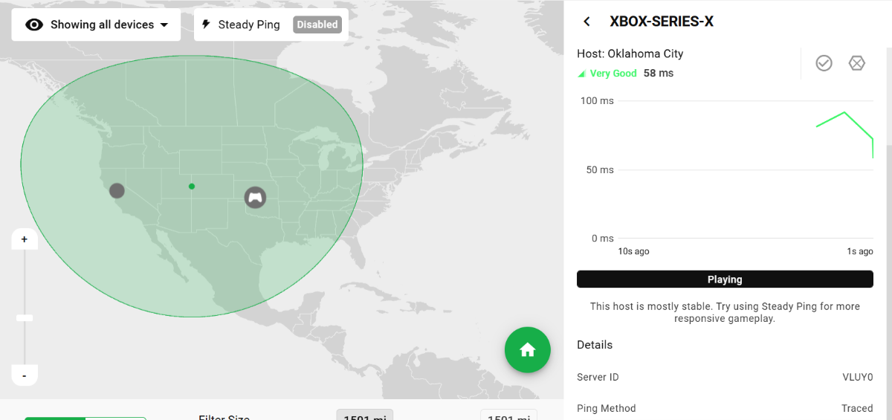The height and width of the screenshot is (420, 892).
Task: Click the gray circle marker near California
Action: tap(117, 190)
